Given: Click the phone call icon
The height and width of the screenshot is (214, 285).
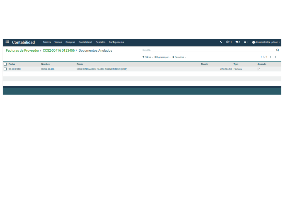Looking at the screenshot, I should pyautogui.click(x=221, y=42).
